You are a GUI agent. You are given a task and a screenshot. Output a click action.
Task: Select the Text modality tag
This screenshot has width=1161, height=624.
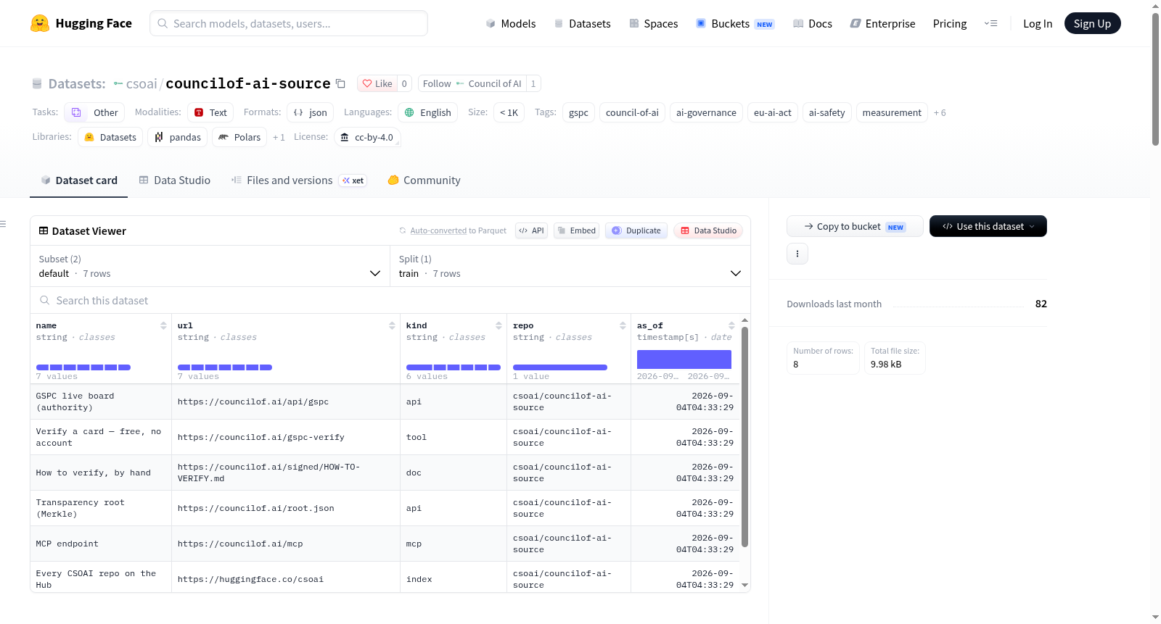pos(210,112)
